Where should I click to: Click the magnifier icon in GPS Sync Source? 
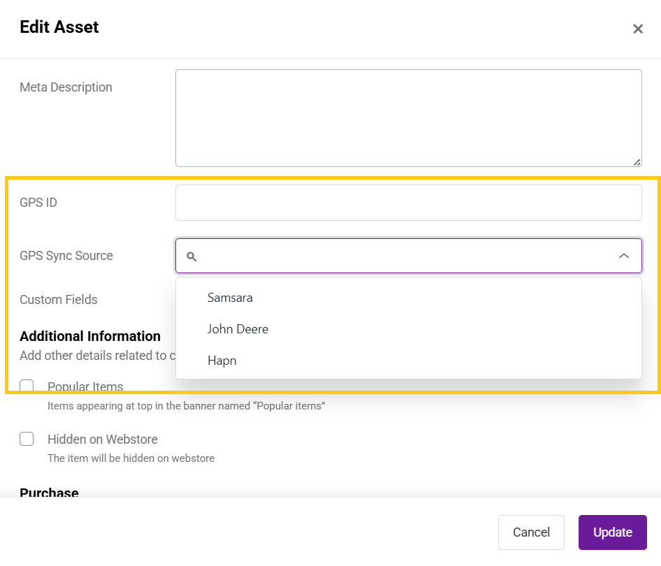[191, 256]
